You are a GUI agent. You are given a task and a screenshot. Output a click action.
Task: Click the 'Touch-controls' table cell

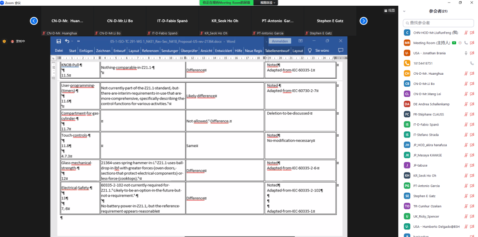tap(80, 145)
